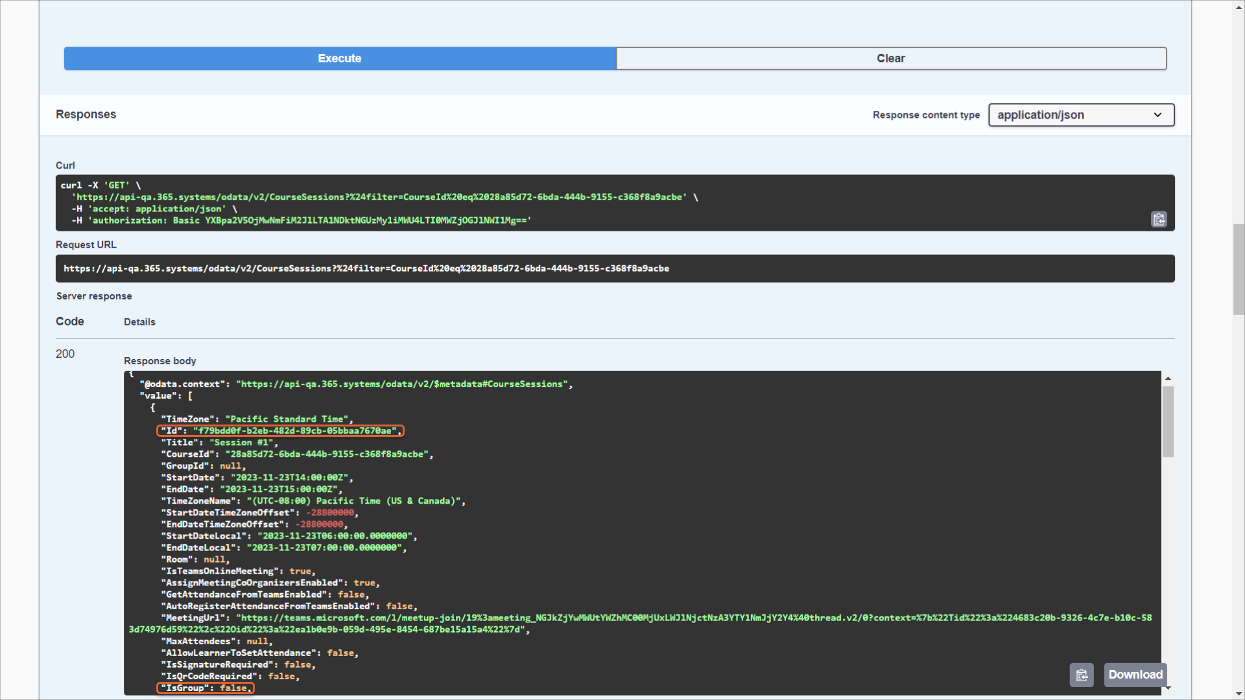Click the page vertical scrollbar thumb
The width and height of the screenshot is (1245, 700).
(1239, 269)
